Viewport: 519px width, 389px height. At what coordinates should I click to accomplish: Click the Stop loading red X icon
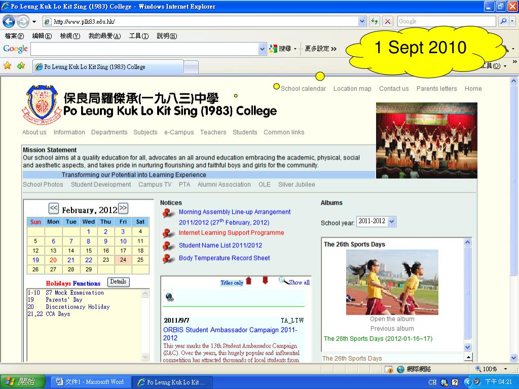point(387,21)
